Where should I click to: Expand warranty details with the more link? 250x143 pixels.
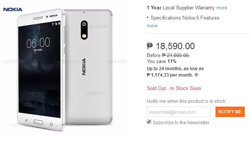(221, 8)
